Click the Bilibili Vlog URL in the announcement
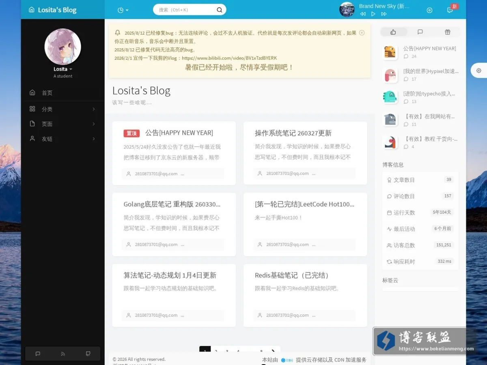Image resolution: width=487 pixels, height=365 pixels. pos(229,58)
